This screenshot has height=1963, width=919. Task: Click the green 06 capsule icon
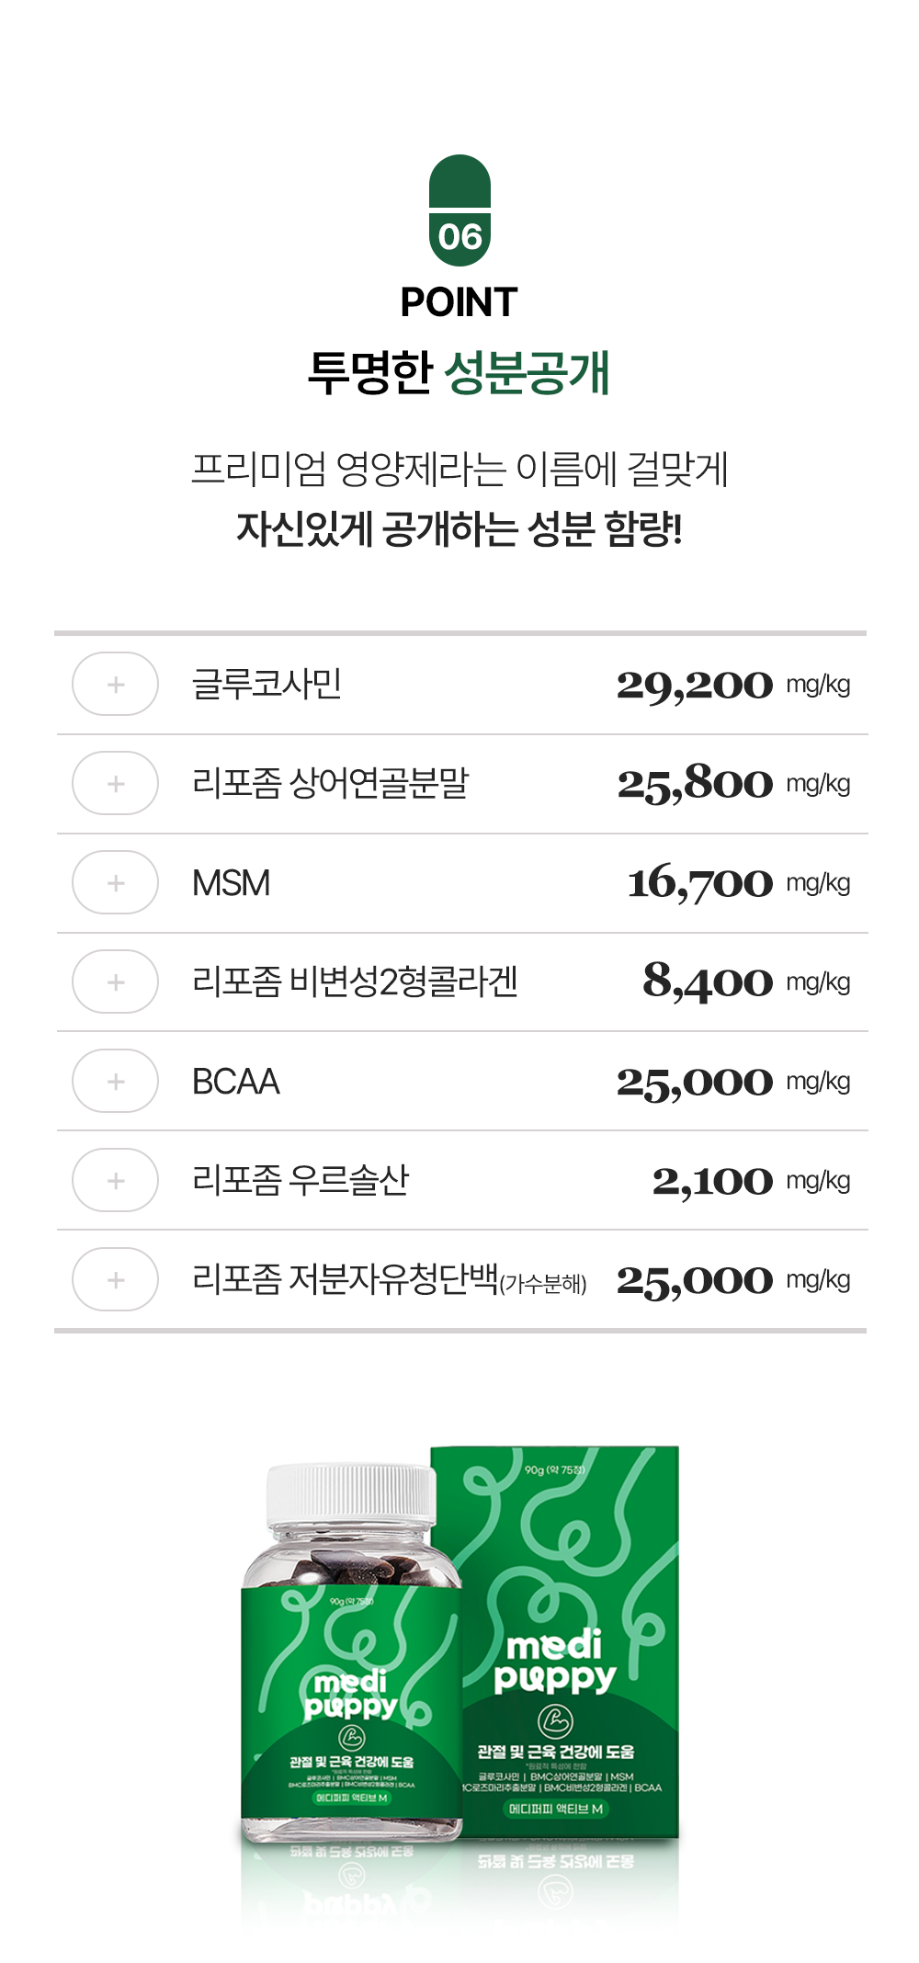click(459, 211)
